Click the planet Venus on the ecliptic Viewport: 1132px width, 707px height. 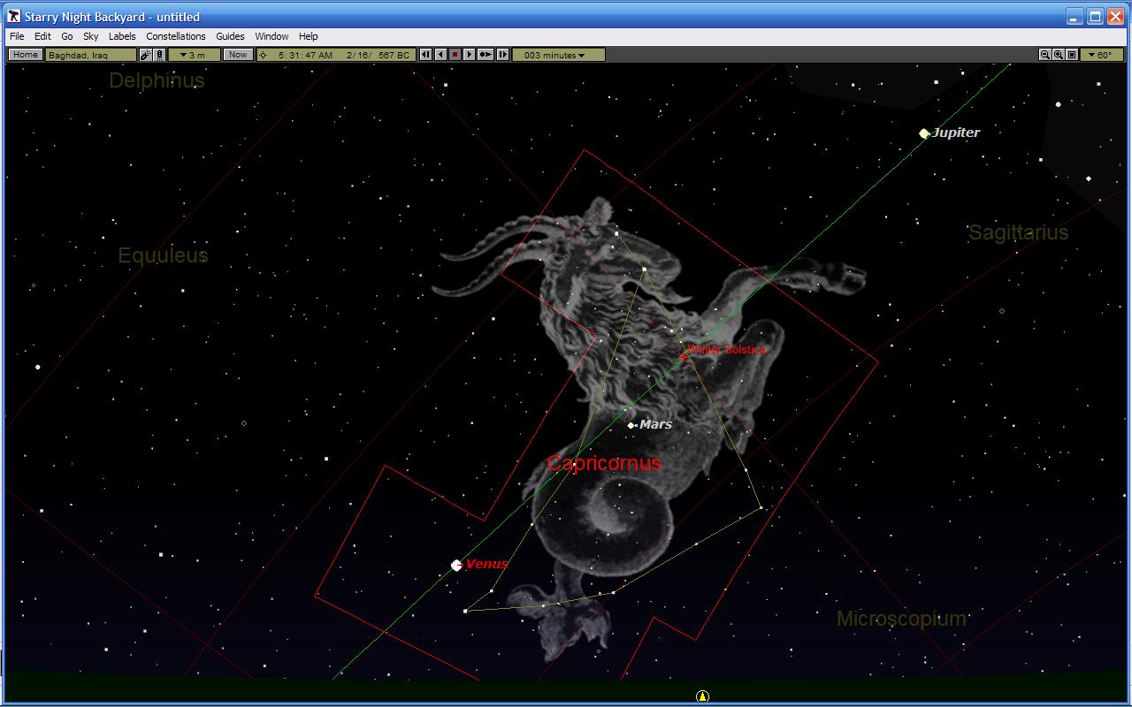[x=456, y=565]
